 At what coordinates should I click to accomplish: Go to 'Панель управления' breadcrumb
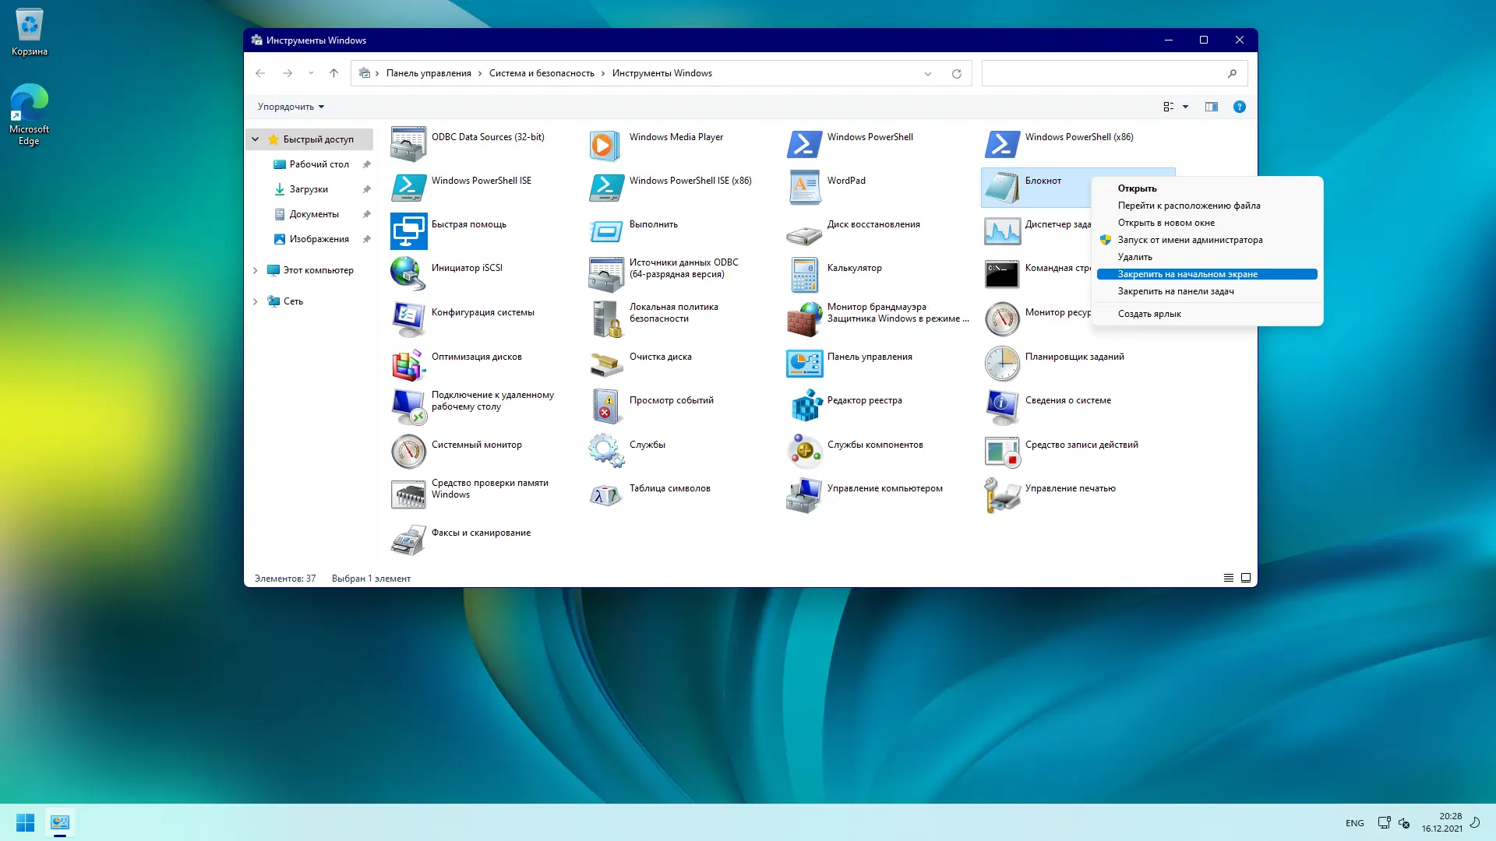428,73
